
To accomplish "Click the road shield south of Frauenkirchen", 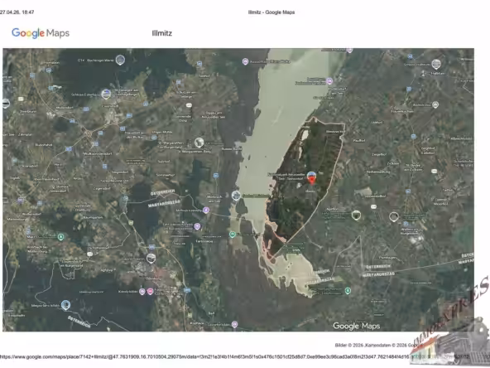I will tap(413, 137).
